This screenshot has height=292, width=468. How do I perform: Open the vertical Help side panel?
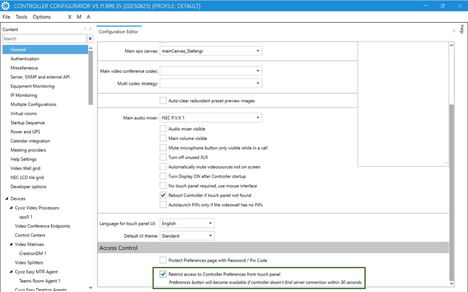coord(462,29)
